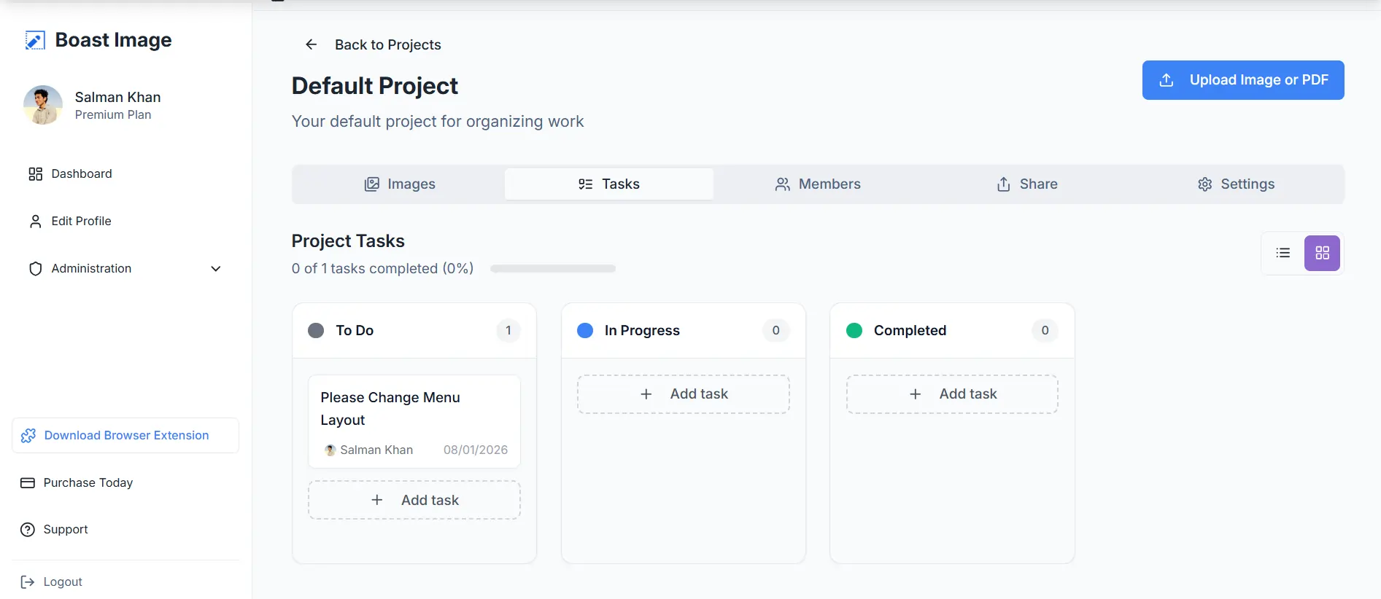Viewport: 1381px width, 599px height.
Task: Click the Completed count badge
Action: (1045, 331)
